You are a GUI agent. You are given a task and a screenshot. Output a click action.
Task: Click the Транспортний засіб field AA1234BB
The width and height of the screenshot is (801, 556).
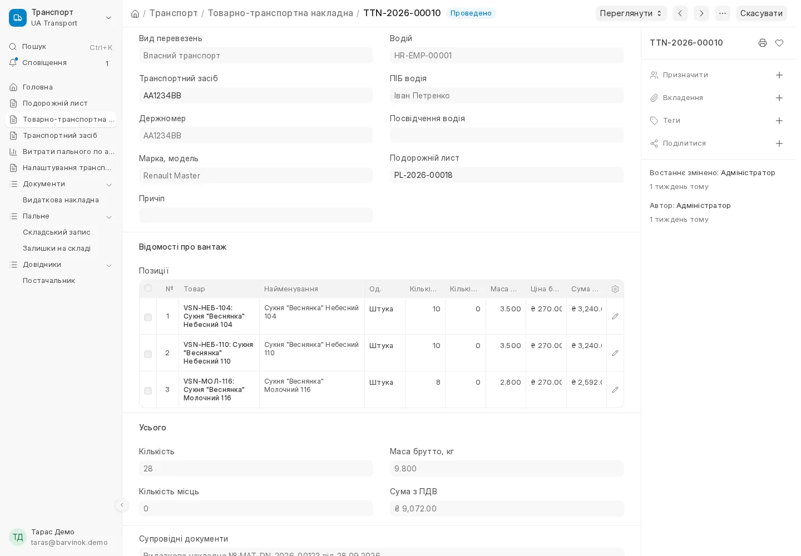(x=256, y=96)
